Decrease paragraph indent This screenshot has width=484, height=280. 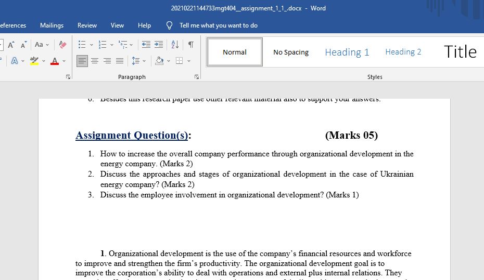(146, 45)
